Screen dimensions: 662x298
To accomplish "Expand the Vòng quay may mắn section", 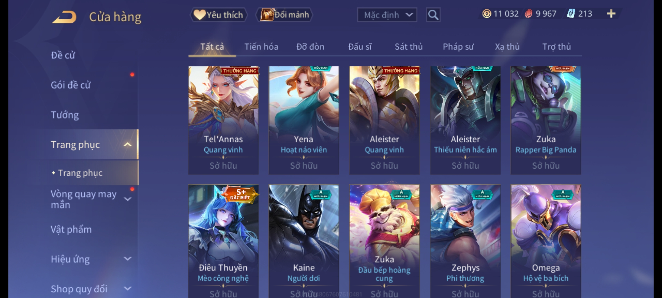I will [127, 199].
